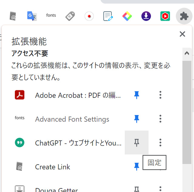Unpin Adobe Acrobat from the toolbar

pyautogui.click(x=137, y=95)
